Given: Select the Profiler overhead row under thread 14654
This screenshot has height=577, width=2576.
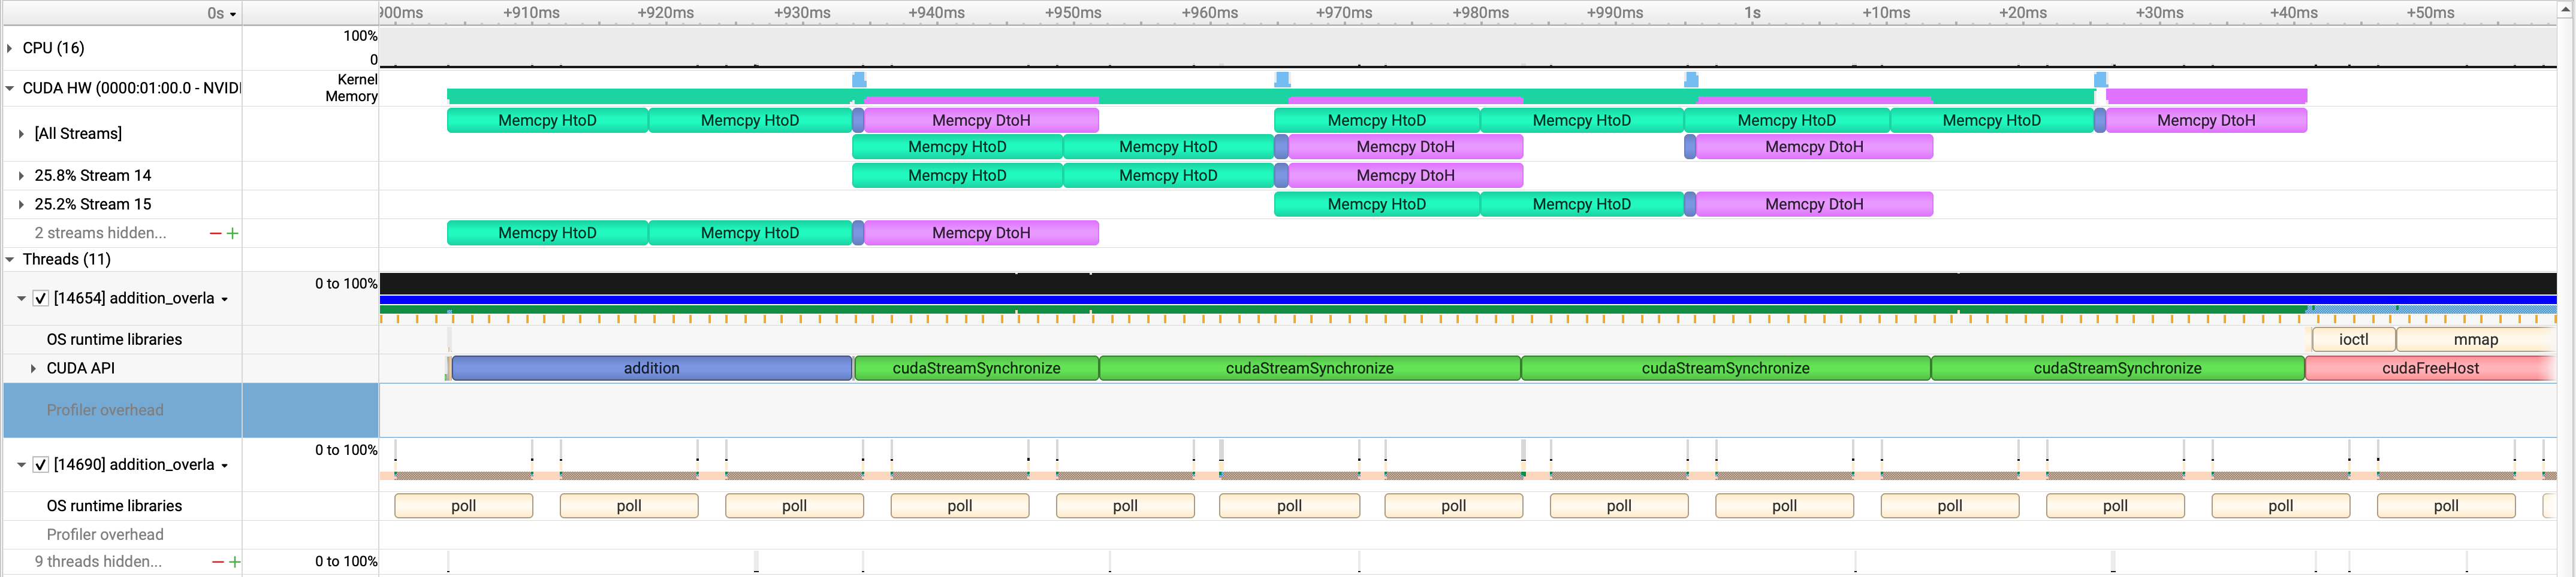Looking at the screenshot, I should pos(105,410).
